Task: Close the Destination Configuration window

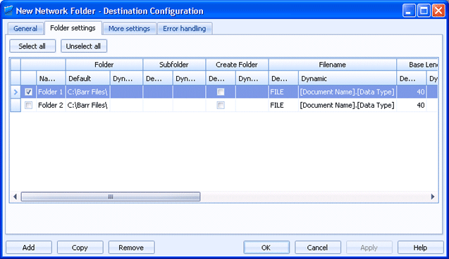Action: point(438,11)
